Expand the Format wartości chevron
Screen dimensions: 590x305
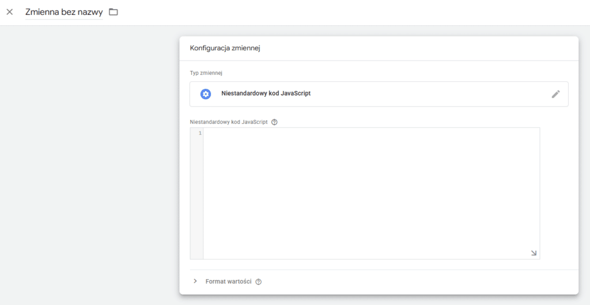[x=195, y=281]
